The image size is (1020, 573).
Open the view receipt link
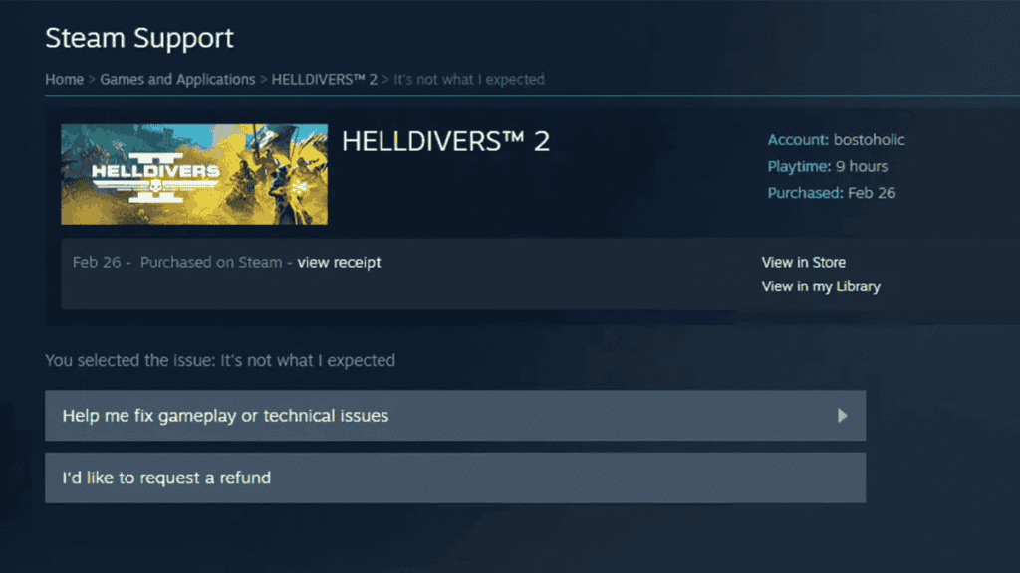(x=339, y=262)
